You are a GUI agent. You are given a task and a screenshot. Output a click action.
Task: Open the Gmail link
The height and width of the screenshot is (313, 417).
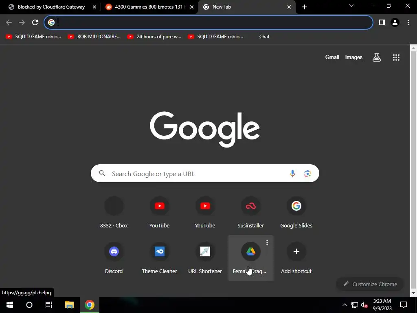pyautogui.click(x=332, y=57)
